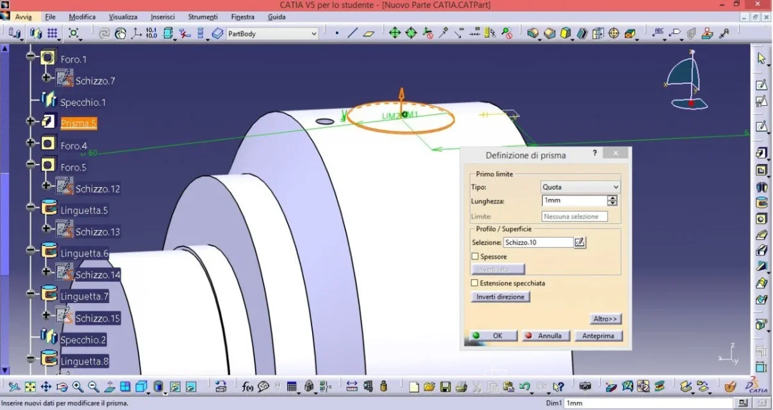Open the File menu
Image resolution: width=773 pixels, height=410 pixels.
click(x=51, y=17)
